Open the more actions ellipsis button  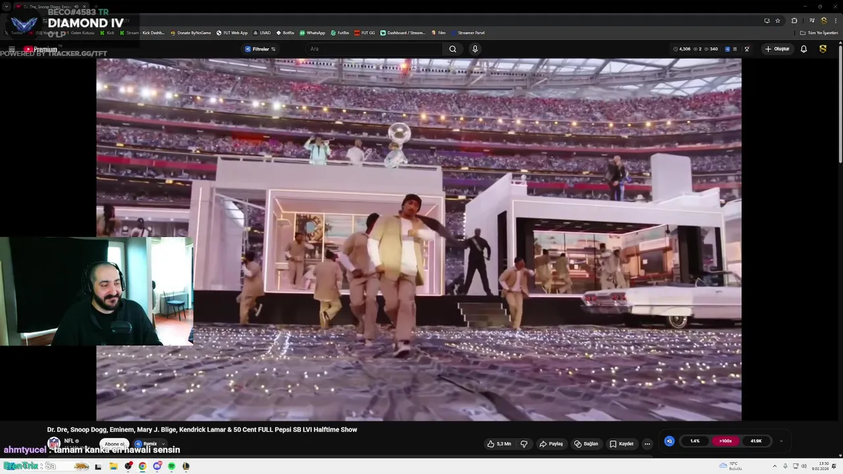[x=647, y=444]
